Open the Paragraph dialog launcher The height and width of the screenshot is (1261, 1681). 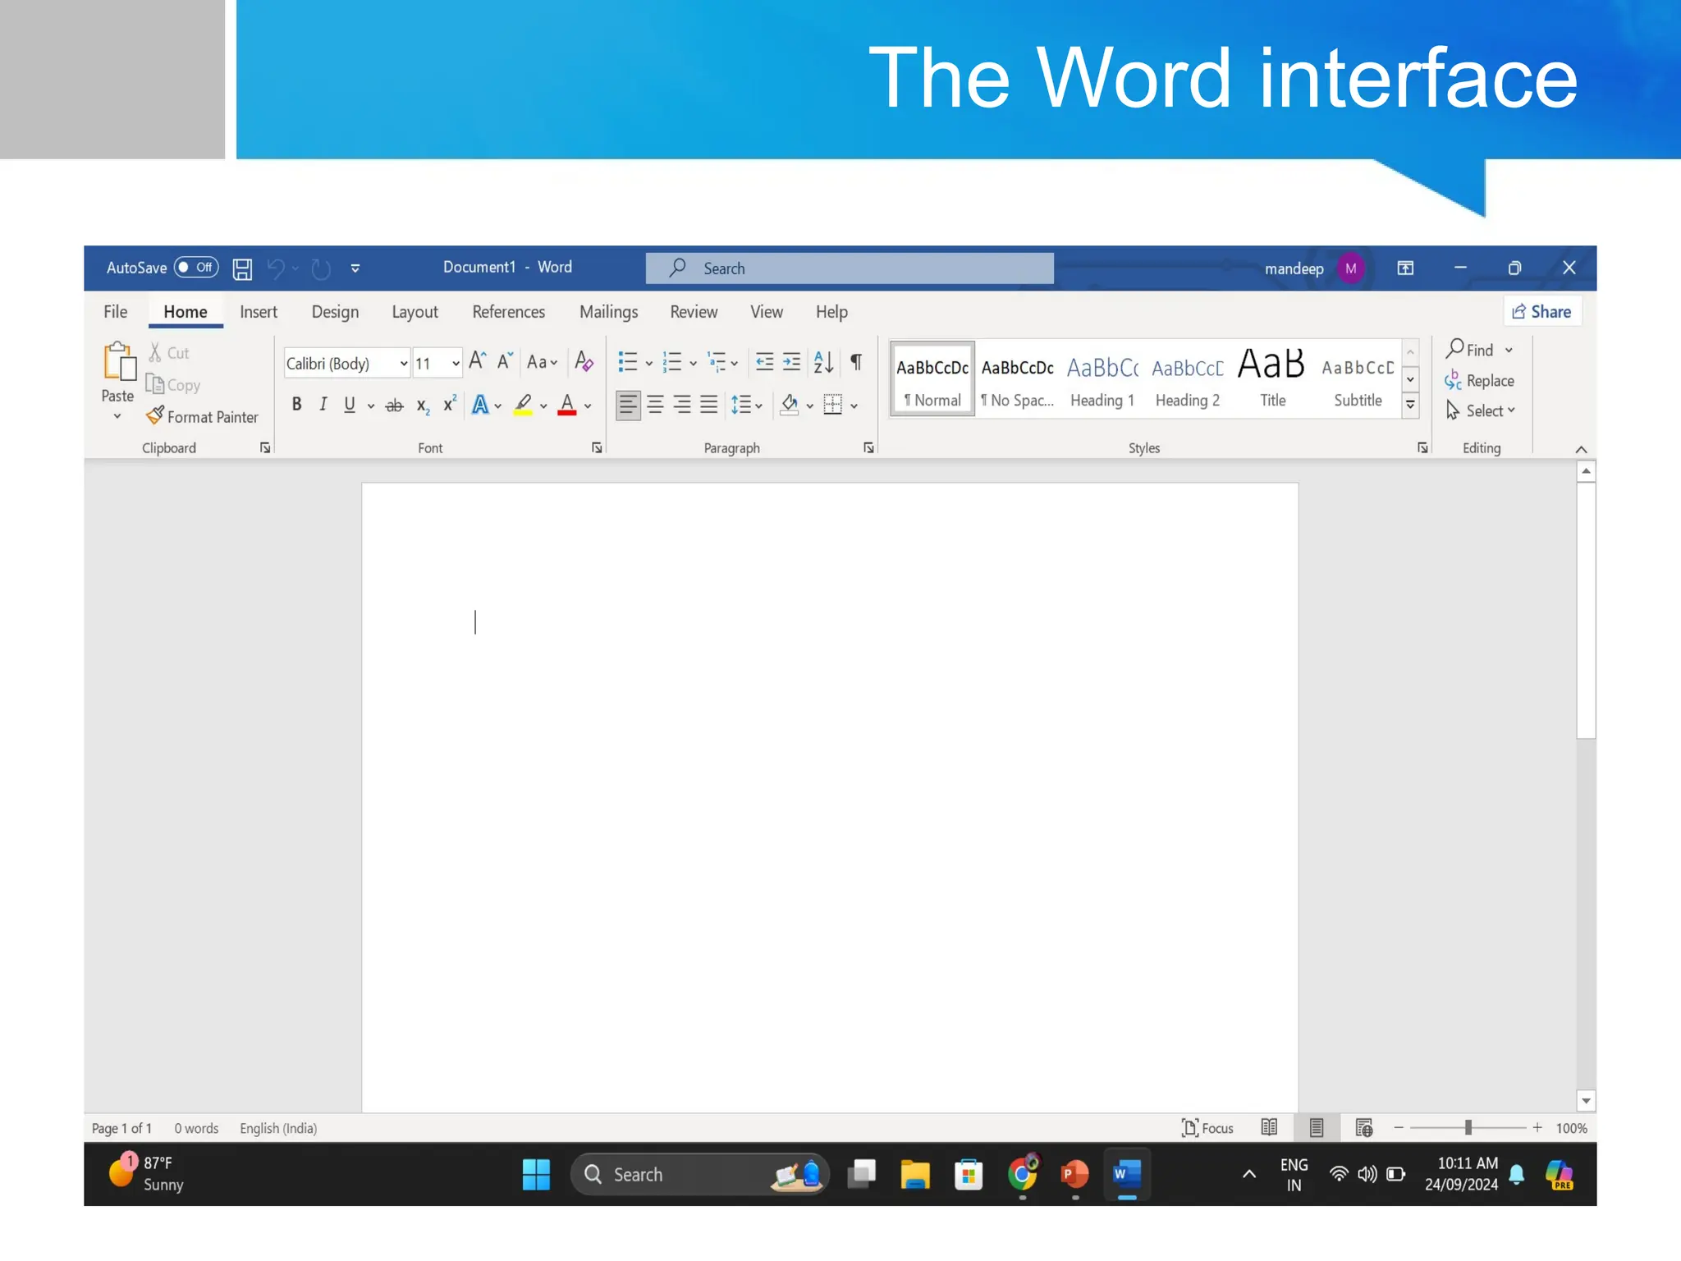[x=868, y=447]
